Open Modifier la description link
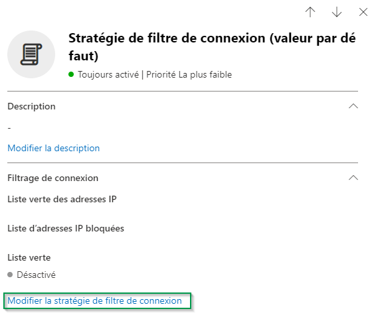This screenshot has height=321, width=374. pyautogui.click(x=53, y=148)
